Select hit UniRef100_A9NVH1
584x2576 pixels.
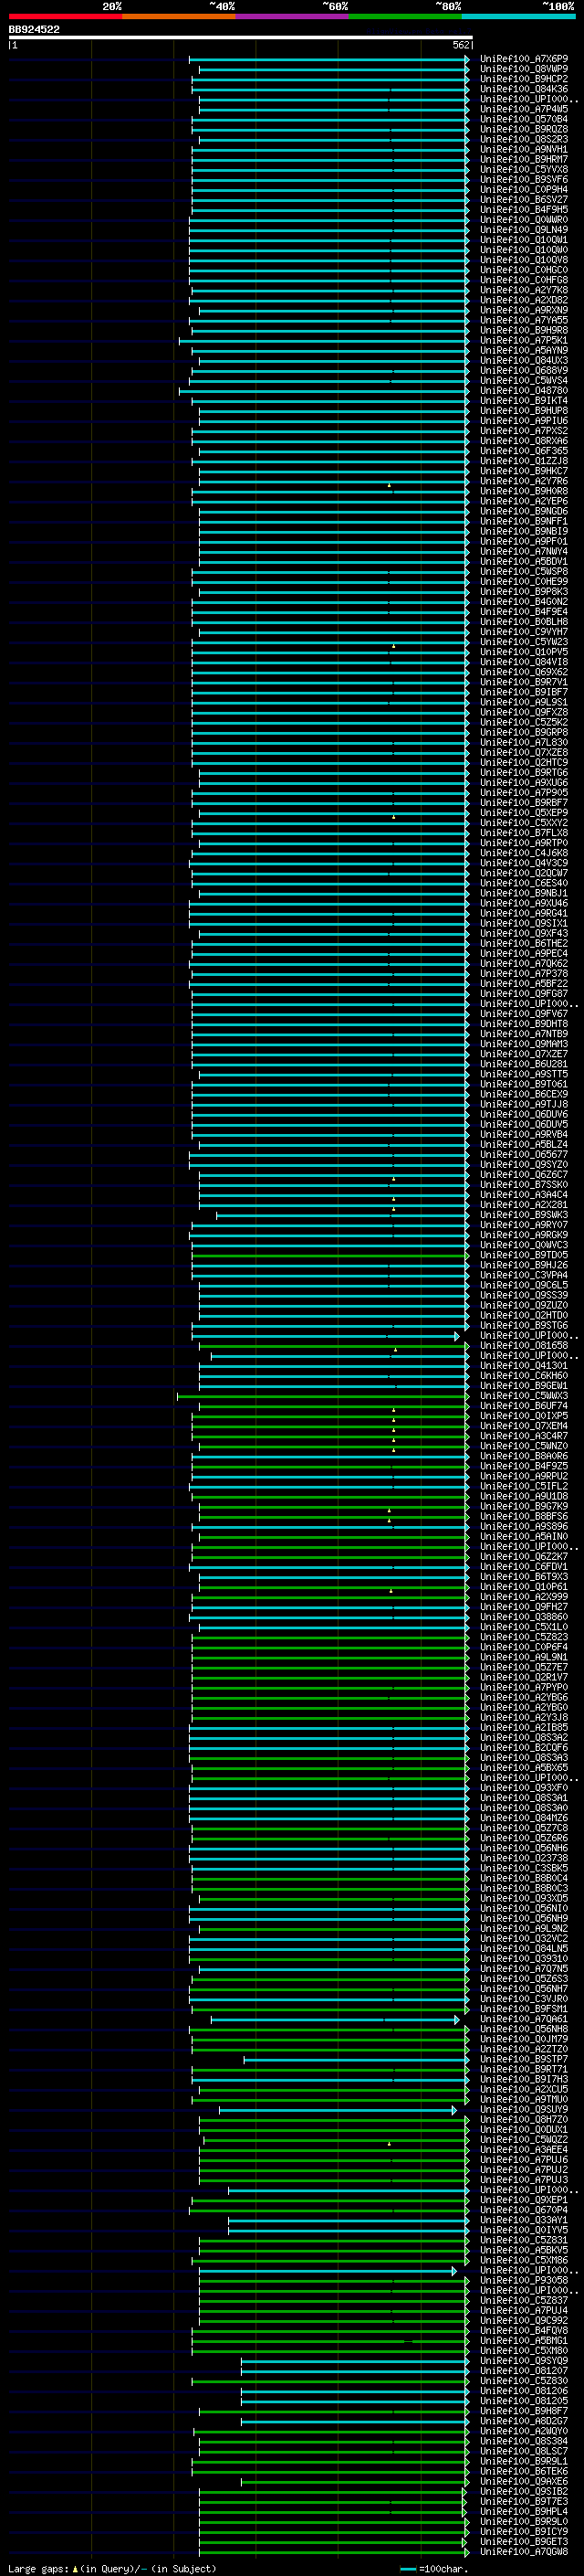tap(524, 149)
